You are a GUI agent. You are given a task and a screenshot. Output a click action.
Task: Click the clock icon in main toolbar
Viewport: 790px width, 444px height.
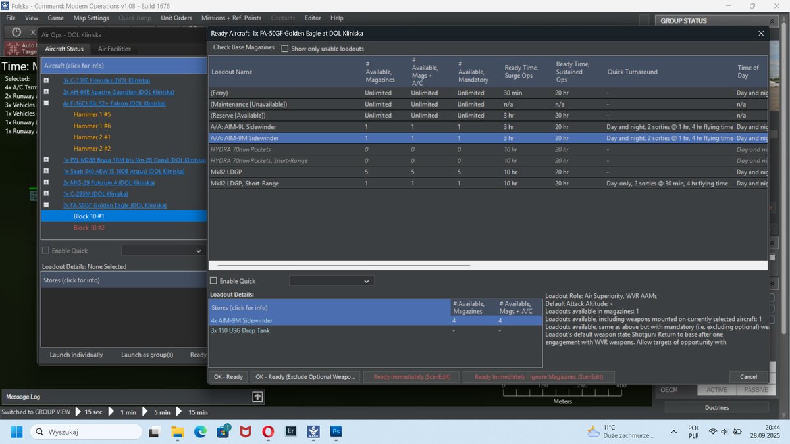[x=16, y=32]
